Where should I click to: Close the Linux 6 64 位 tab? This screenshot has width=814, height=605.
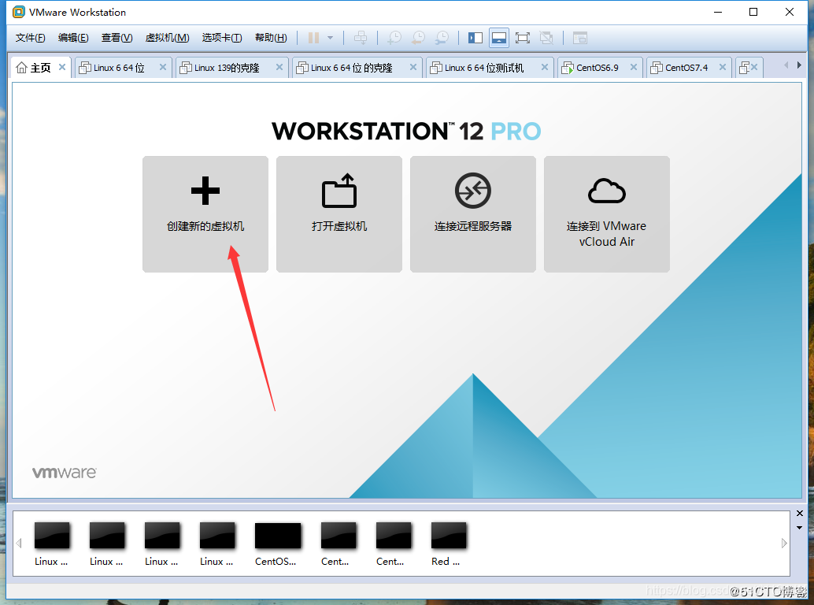coord(162,67)
